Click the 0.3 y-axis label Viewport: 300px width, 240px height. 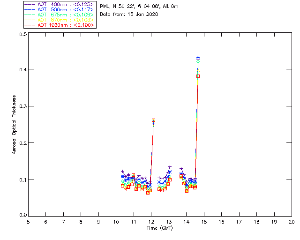point(23,106)
